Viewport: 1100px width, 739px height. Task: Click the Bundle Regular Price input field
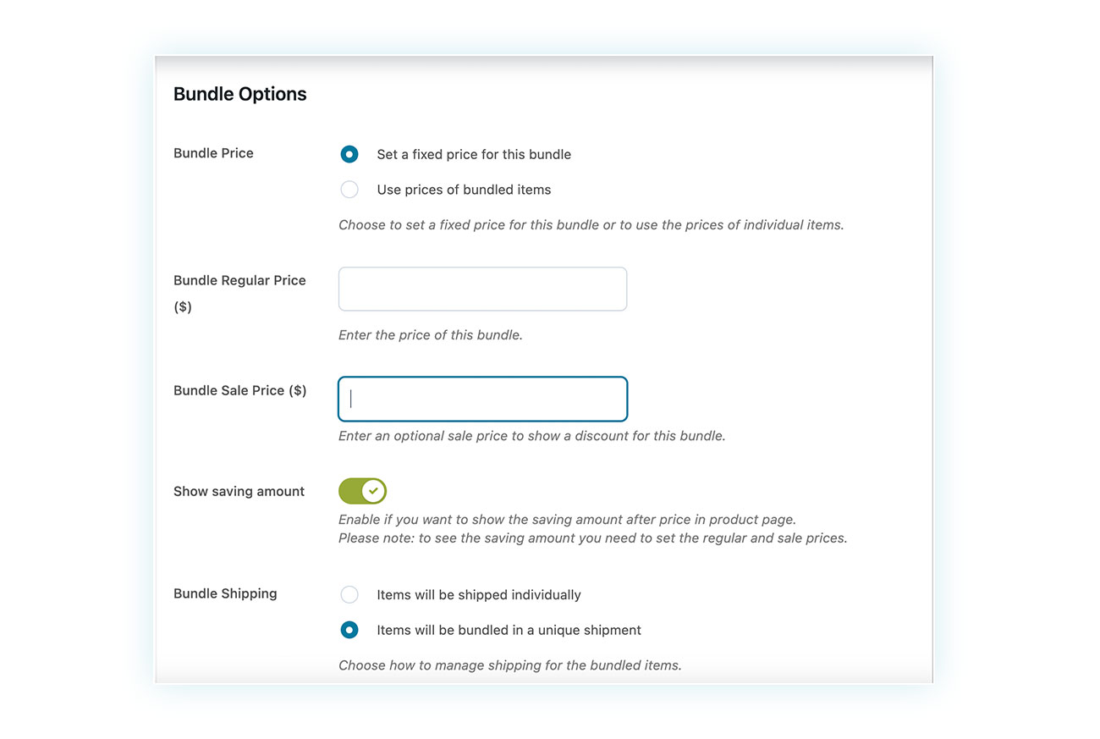482,289
